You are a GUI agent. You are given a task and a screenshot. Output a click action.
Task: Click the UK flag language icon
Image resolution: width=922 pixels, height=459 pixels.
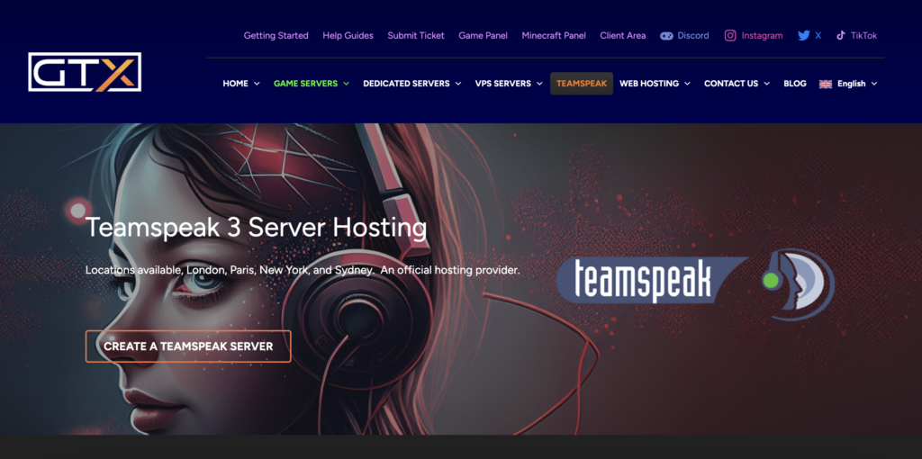click(x=826, y=84)
